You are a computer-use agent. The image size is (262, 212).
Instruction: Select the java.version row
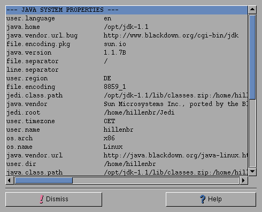tap(127, 52)
